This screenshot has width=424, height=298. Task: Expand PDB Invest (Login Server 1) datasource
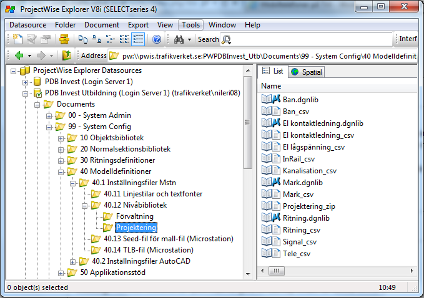coord(25,82)
